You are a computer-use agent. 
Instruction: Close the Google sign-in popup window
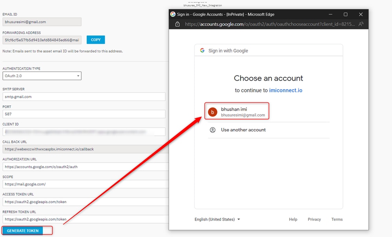pyautogui.click(x=361, y=14)
